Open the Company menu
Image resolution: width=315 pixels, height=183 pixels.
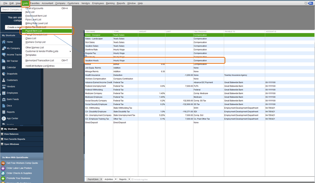60,3
